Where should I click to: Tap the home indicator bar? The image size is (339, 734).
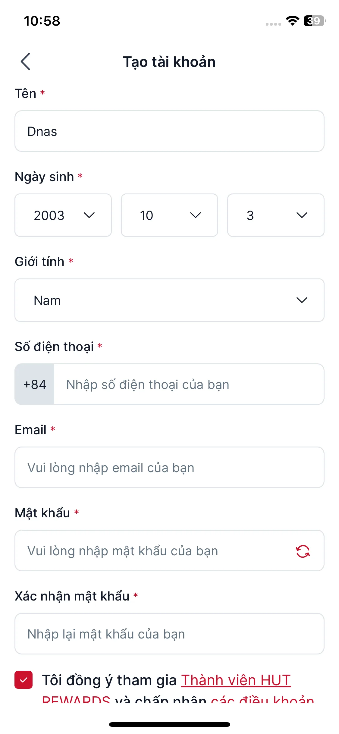pyautogui.click(x=169, y=724)
